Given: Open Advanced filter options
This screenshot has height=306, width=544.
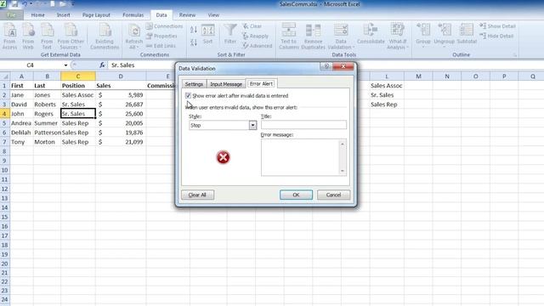Looking at the screenshot, I should click(x=257, y=46).
